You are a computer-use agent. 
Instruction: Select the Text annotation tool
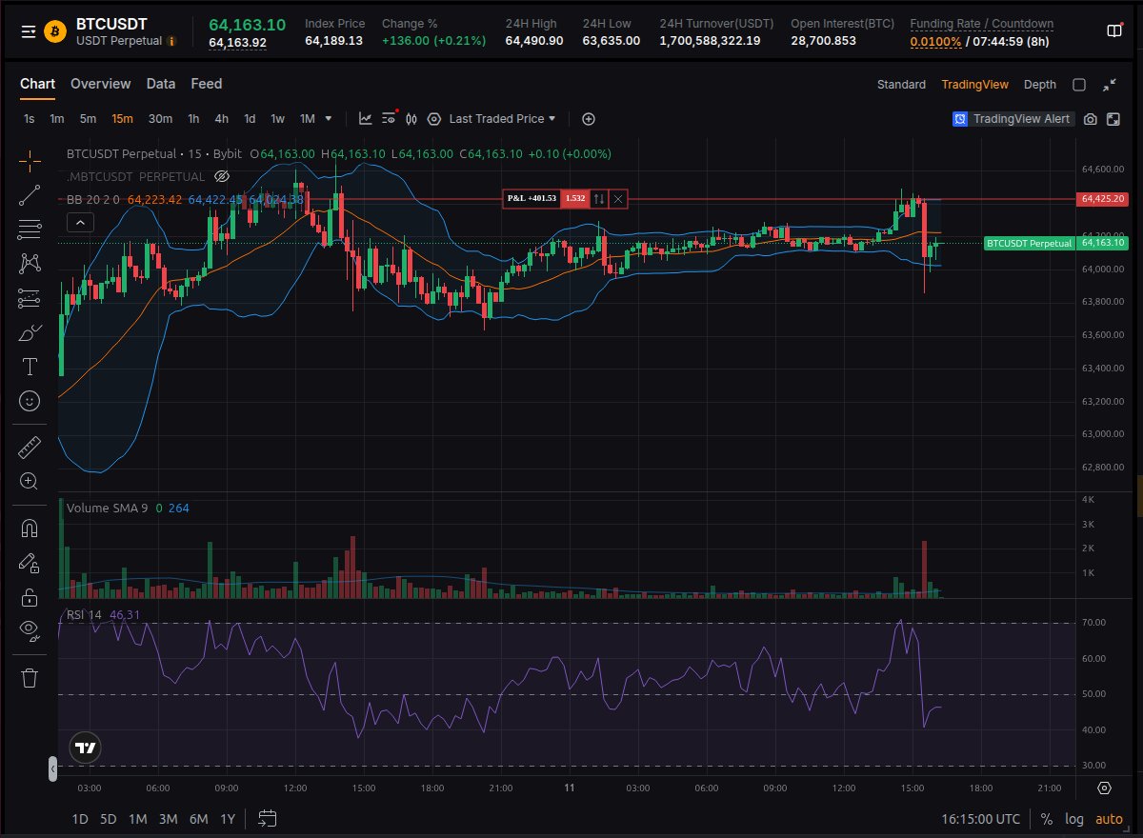(30, 367)
